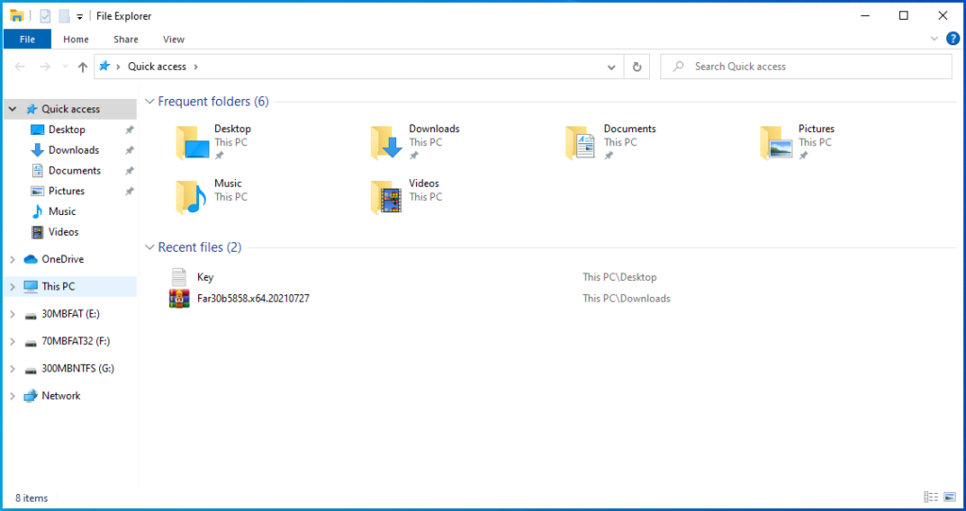Collapse the Frequent folders group
The width and height of the screenshot is (966, 511).
[x=149, y=102]
